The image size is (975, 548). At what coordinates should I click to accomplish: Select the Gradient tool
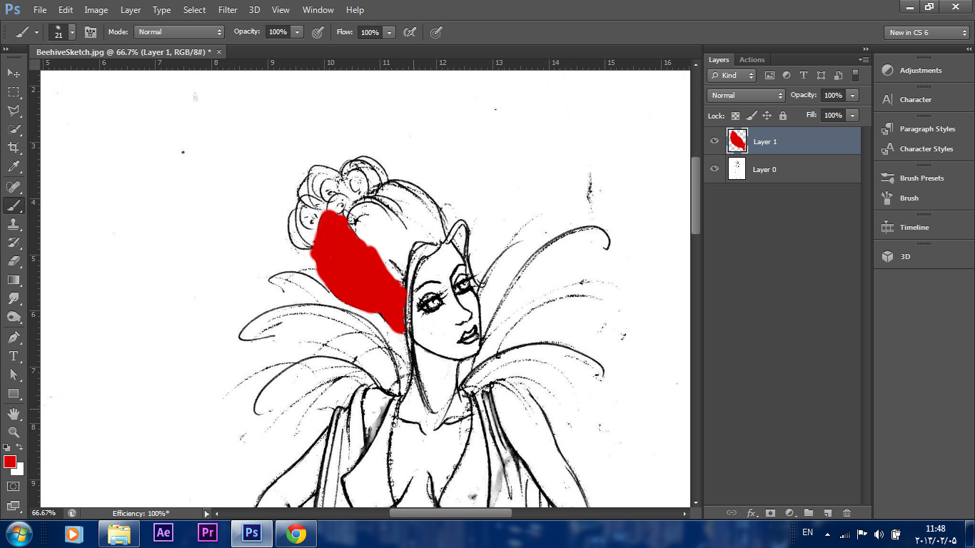click(14, 280)
